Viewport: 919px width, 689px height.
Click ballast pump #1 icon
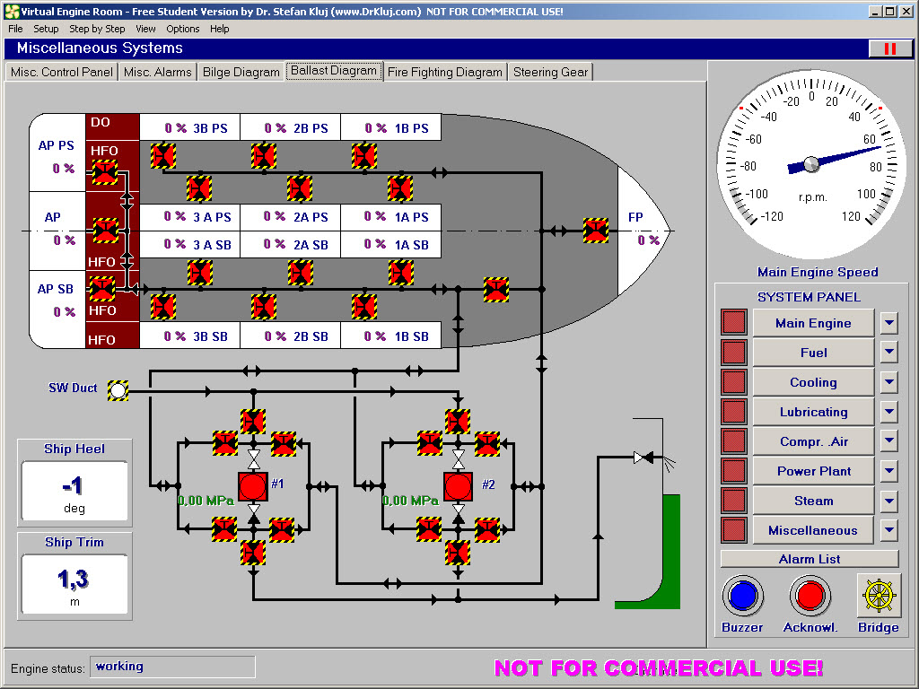pyautogui.click(x=253, y=486)
